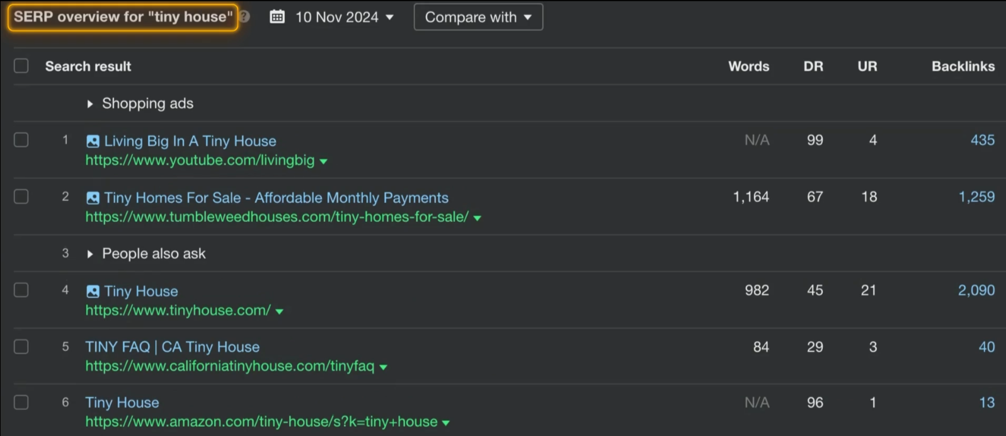1006x436 pixels.
Task: Click the Search result column header
Action: (x=88, y=66)
